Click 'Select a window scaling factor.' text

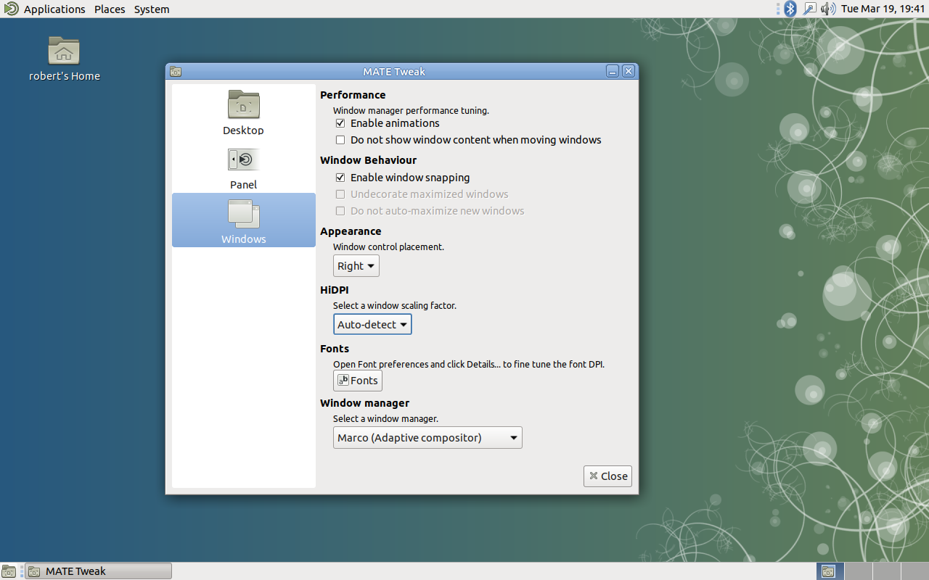(395, 306)
